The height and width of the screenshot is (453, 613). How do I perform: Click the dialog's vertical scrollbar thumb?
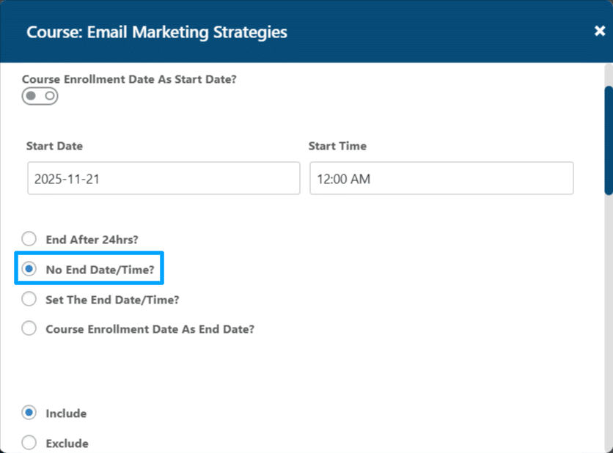point(609,141)
